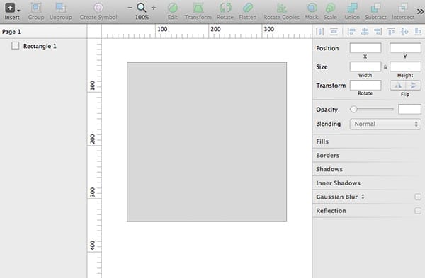Image resolution: width=425 pixels, height=278 pixels.
Task: Distribute objects horizontally in inspector
Action: (x=320, y=32)
